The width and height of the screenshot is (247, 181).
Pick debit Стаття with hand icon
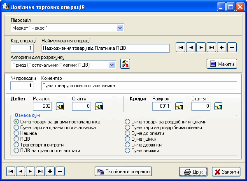[x=99, y=107]
